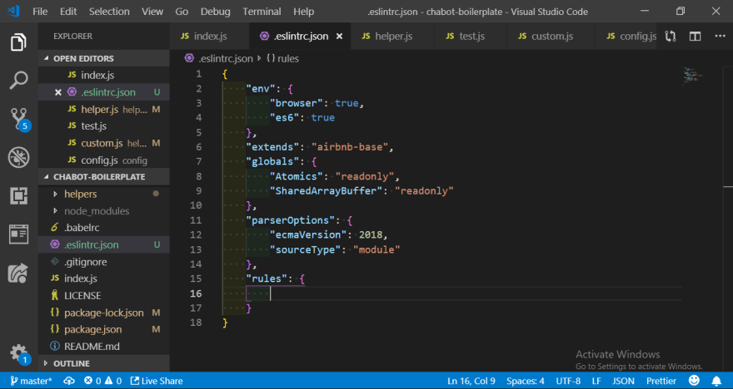
Task: Open the Selection menu
Action: coord(109,12)
